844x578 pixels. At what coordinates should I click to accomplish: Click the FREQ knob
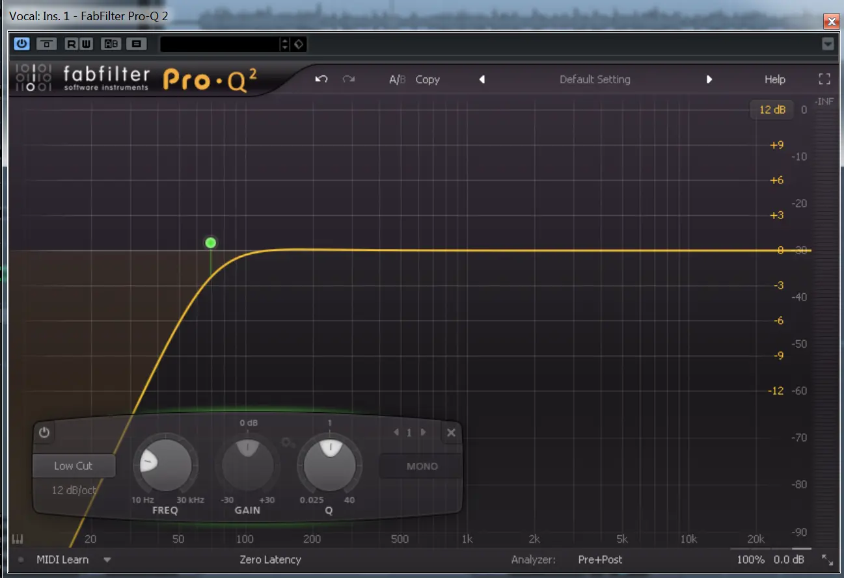coord(166,466)
